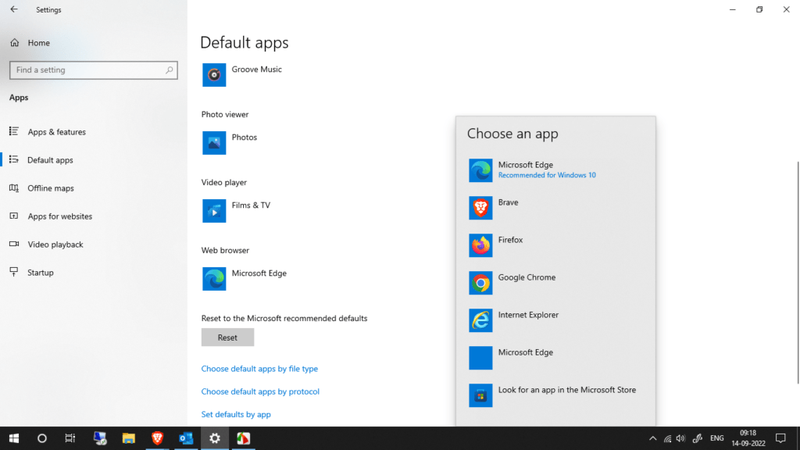The width and height of the screenshot is (800, 450).
Task: Click Home label in sidebar
Action: tap(39, 43)
